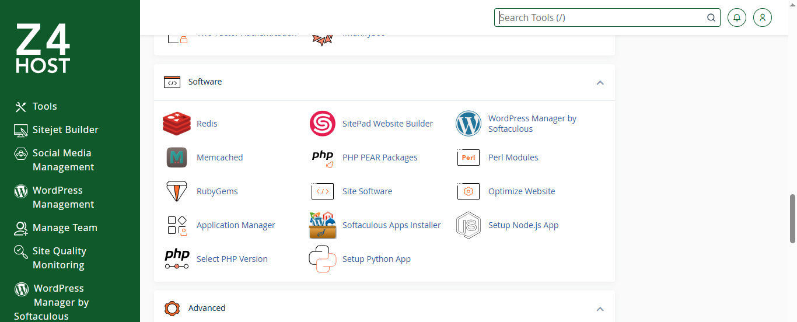Open the WordPress Manager by Softaculous link
The width and height of the screenshot is (797, 322).
pyautogui.click(x=532, y=124)
